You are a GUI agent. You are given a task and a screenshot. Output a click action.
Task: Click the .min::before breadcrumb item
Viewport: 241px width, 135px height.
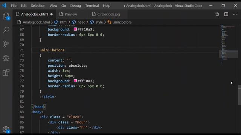(122, 22)
